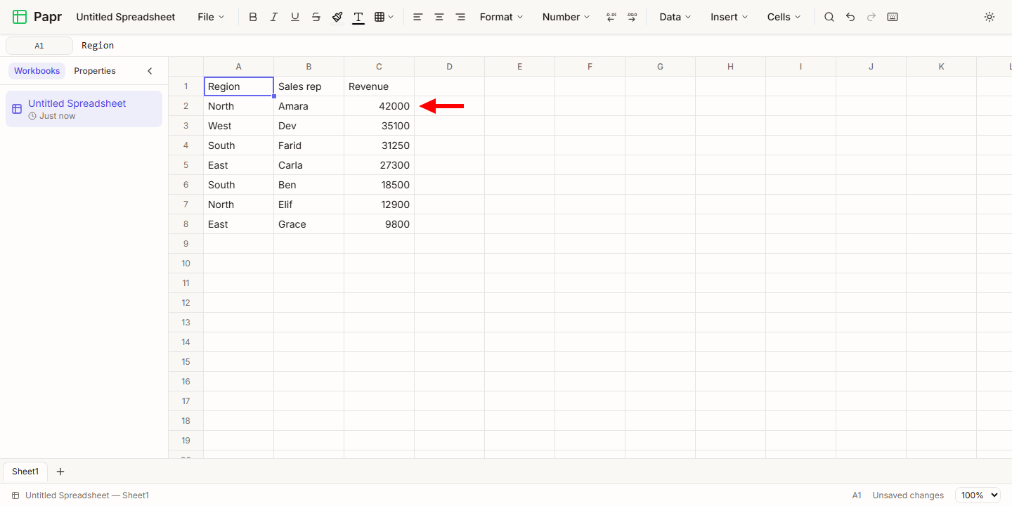Image resolution: width=1012 pixels, height=506 pixels.
Task: Open the Data menu
Action: (675, 17)
